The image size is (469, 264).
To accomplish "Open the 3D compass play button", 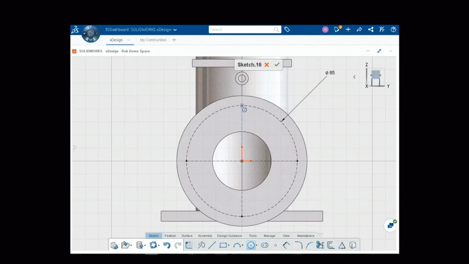I will coord(91,33).
